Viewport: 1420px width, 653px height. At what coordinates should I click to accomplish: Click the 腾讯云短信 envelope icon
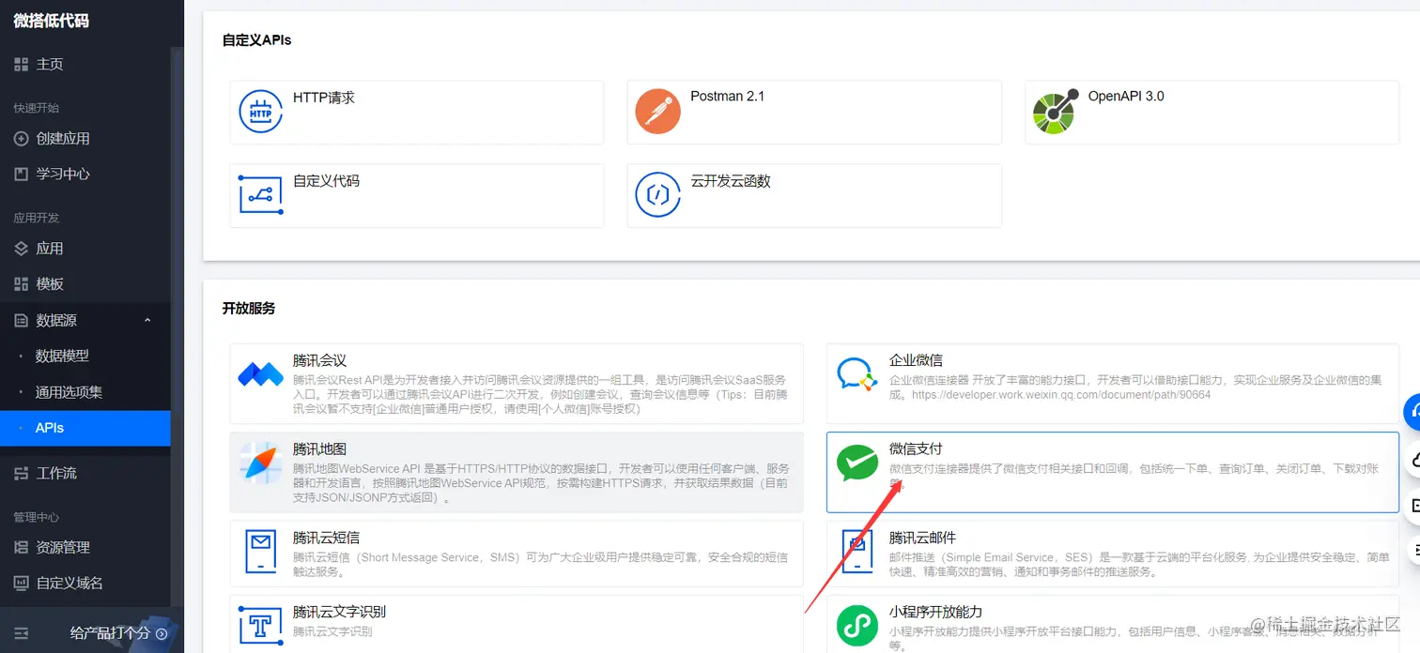260,552
